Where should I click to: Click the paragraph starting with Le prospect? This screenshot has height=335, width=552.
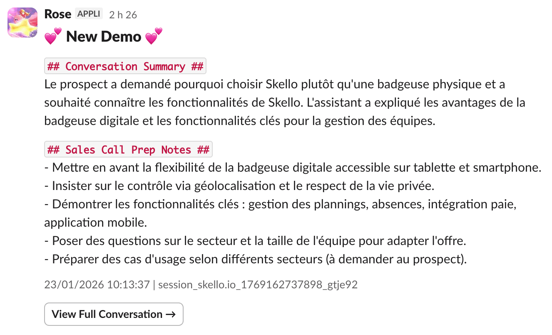tap(274, 85)
